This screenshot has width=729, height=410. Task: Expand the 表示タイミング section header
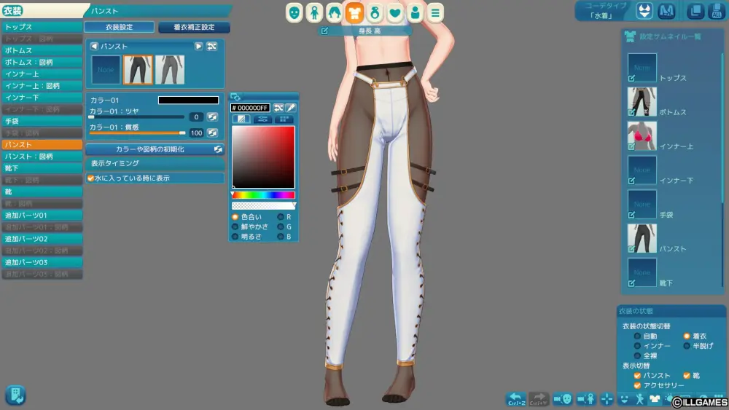155,163
